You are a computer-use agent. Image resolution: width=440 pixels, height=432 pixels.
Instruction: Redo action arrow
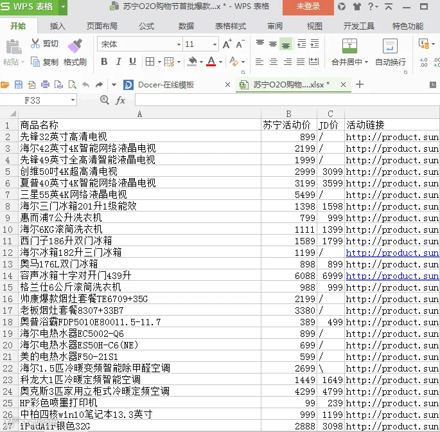pyautogui.click(x=99, y=85)
